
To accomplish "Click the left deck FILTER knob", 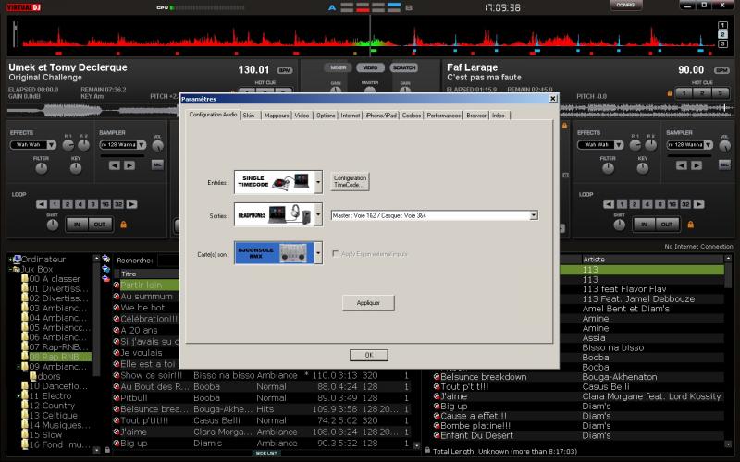I will [x=41, y=170].
